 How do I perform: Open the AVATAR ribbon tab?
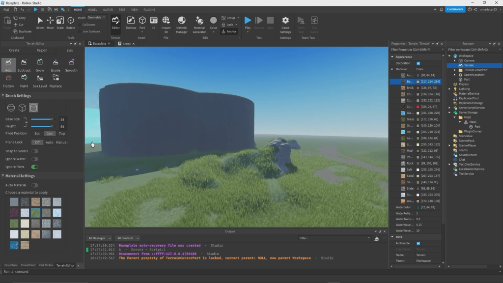click(x=108, y=10)
